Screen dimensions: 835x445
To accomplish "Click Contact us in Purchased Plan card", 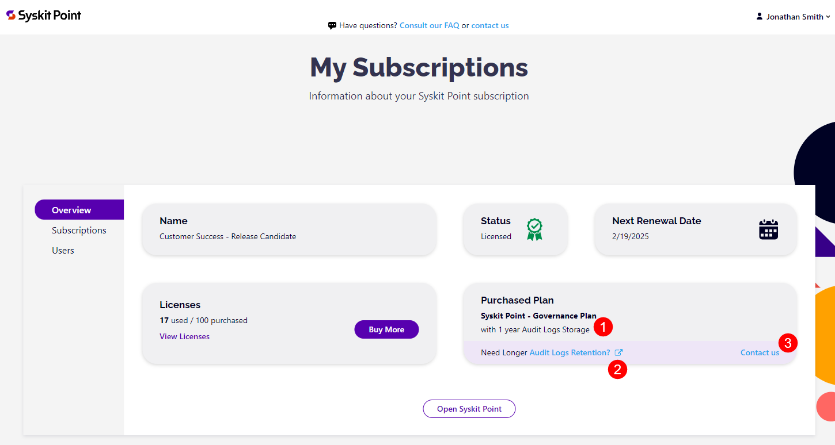I will [x=760, y=352].
